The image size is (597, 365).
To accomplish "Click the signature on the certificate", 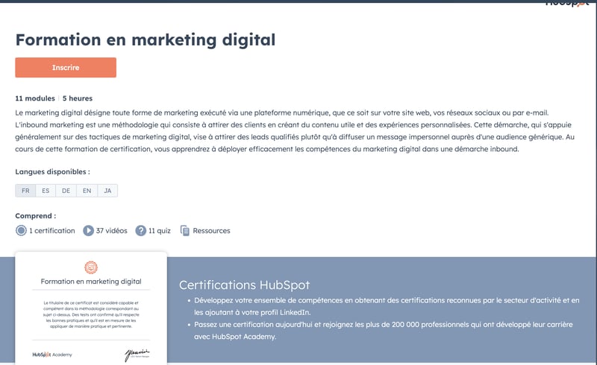I will coord(137,355).
